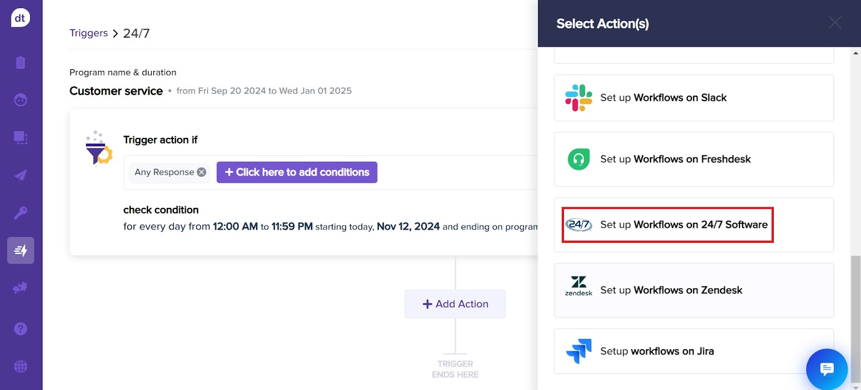Screen dimensions: 861x390
Task: Go back to Triggers breadcrumb link
Action: click(89, 33)
